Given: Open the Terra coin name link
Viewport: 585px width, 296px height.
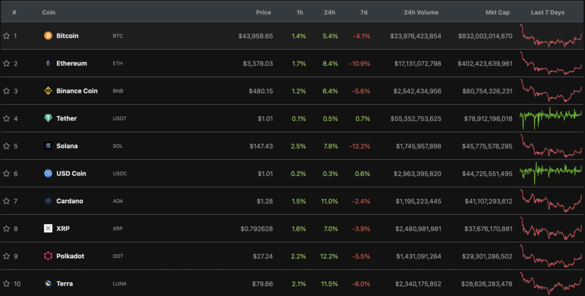Looking at the screenshot, I should coord(65,283).
